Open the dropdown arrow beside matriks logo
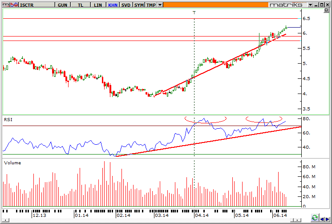This screenshot has width=332, height=224. tap(310, 4)
